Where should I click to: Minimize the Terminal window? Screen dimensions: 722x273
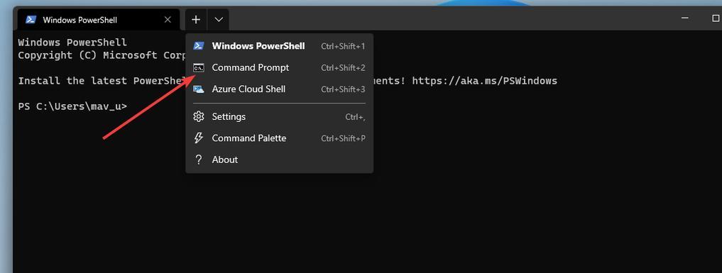click(x=685, y=18)
